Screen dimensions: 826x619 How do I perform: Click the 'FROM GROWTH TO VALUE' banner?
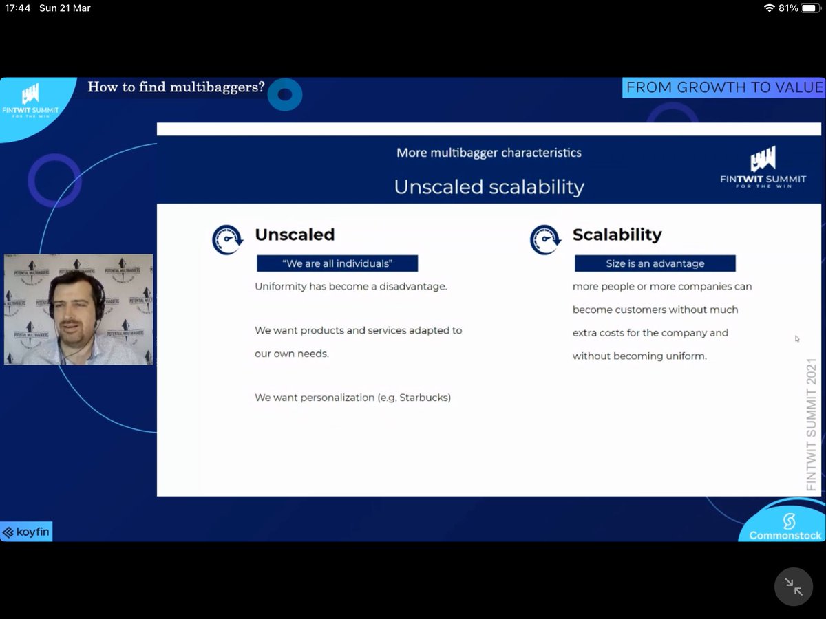click(724, 87)
